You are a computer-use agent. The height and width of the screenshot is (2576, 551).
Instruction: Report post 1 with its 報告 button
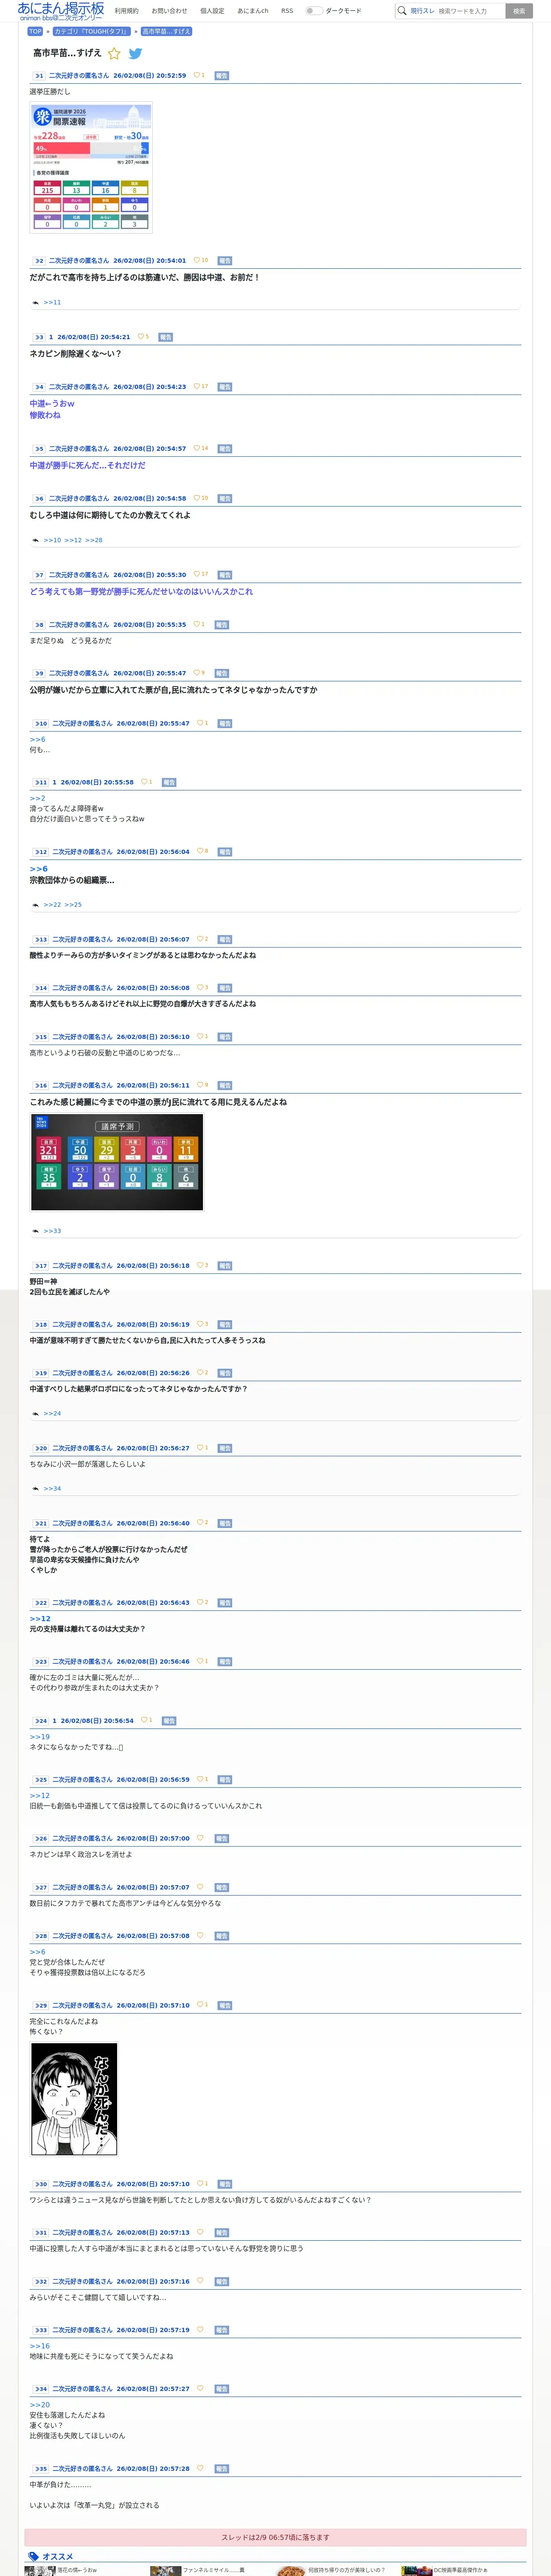[x=222, y=75]
